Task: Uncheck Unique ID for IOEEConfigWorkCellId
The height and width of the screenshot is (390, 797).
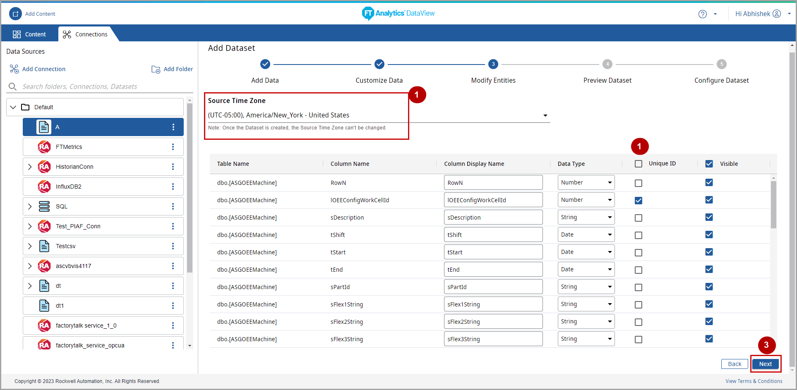Action: tap(639, 201)
